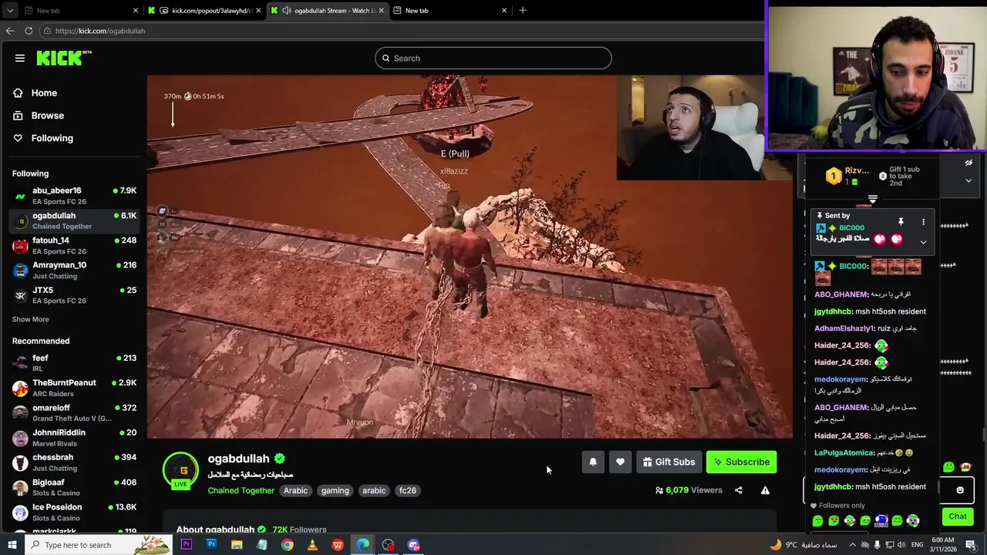Click the report warning triangle icon
The width and height of the screenshot is (987, 555).
tap(765, 490)
